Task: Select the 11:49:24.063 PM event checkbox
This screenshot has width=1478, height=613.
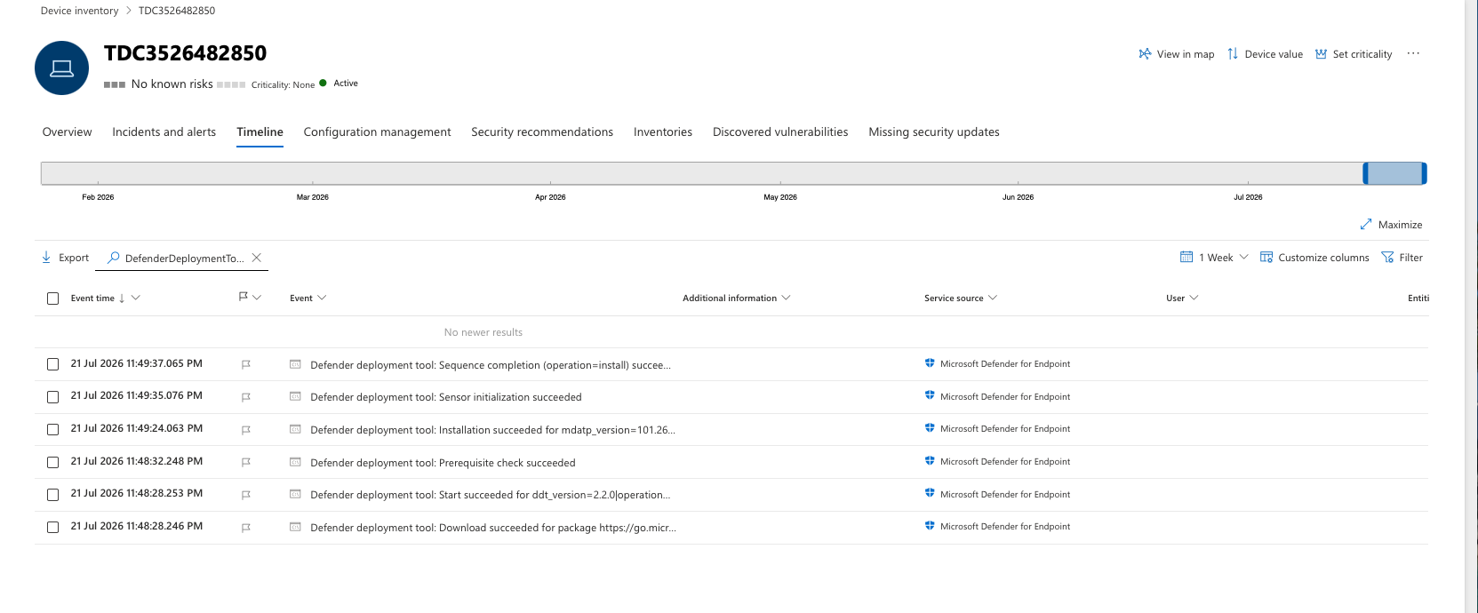Action: [x=52, y=430]
